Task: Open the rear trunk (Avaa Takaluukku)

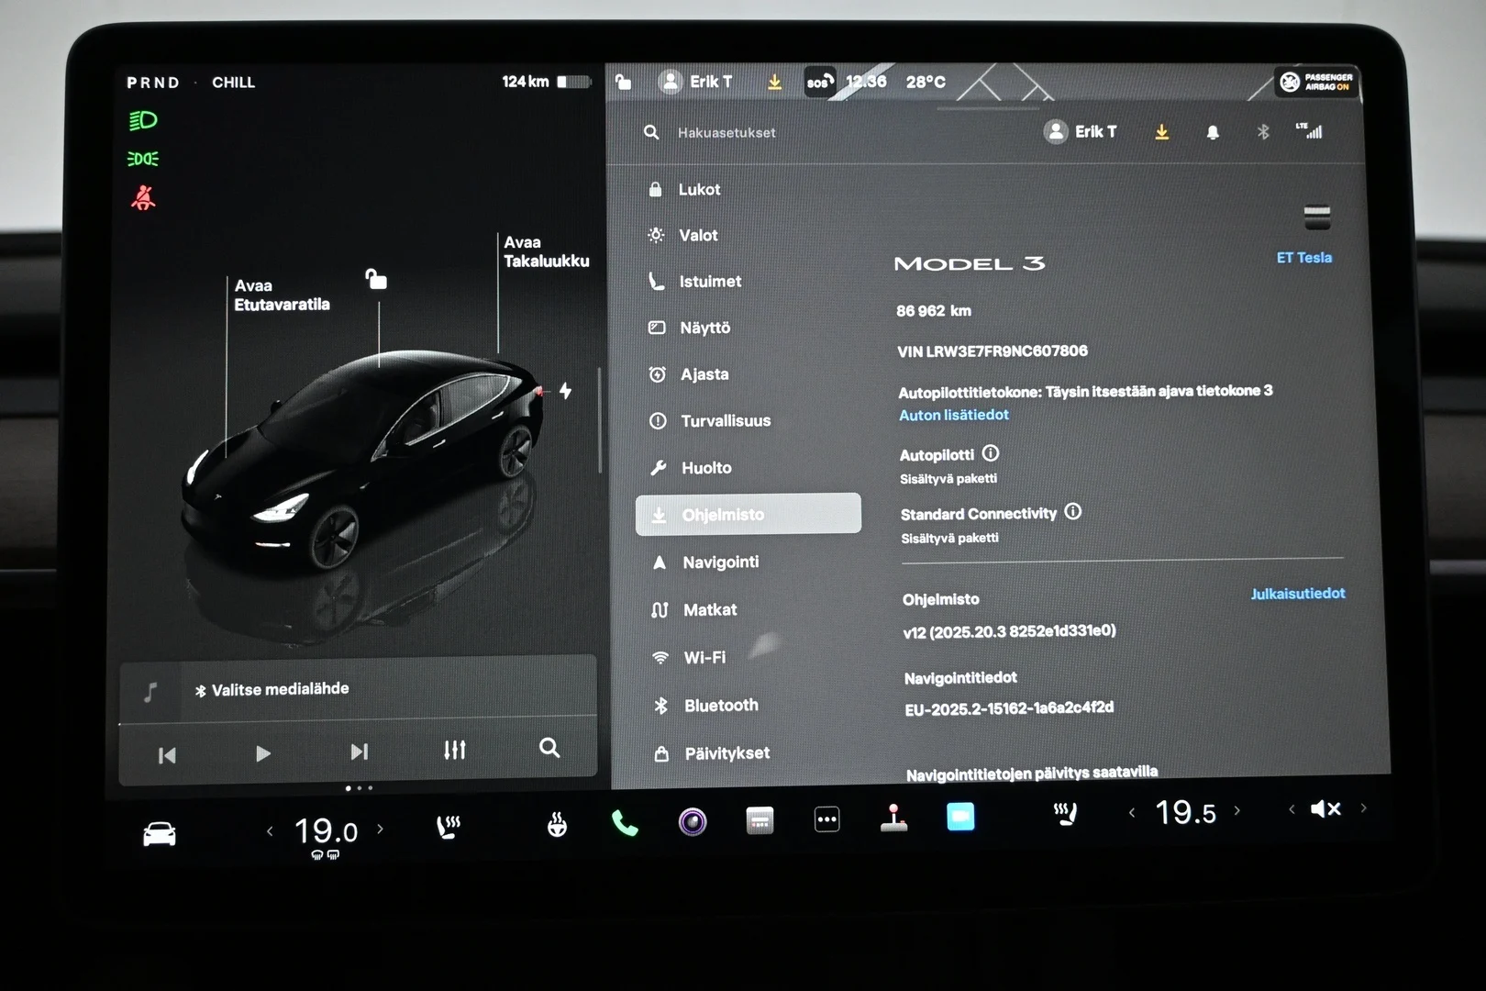Action: (546, 251)
